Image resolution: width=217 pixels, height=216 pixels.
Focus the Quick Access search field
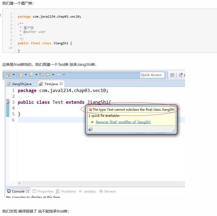coord(152,75)
